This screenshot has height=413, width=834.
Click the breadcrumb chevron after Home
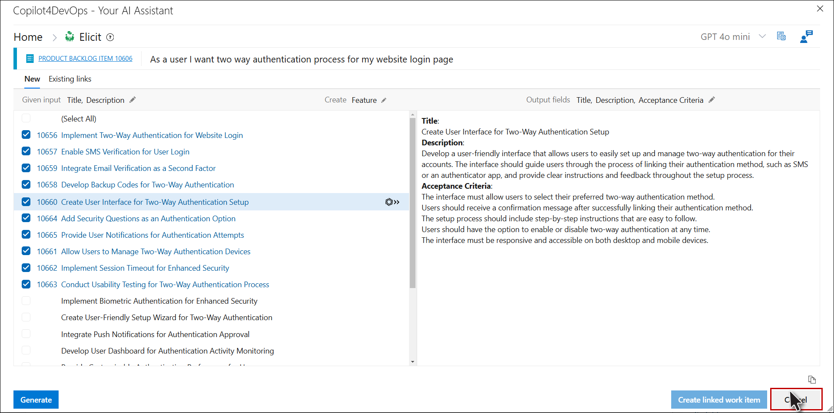click(55, 38)
